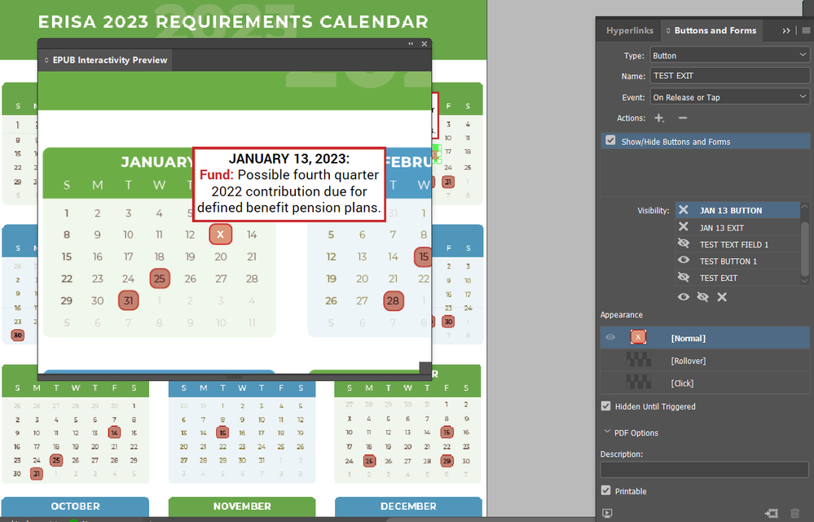Screen dimensions: 814x522
Task: Collapse the EPUB Interactivity Preview panel arrows
Action: (x=411, y=44)
